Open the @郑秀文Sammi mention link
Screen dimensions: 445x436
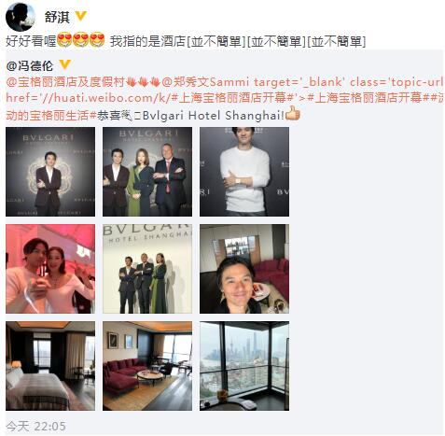[205, 82]
